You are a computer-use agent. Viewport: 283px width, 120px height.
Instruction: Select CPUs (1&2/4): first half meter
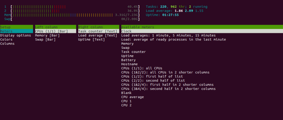click(x=167, y=85)
